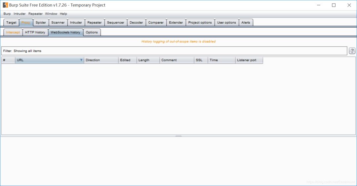
Task: Sort by the SSL column header
Action: [x=201, y=60]
